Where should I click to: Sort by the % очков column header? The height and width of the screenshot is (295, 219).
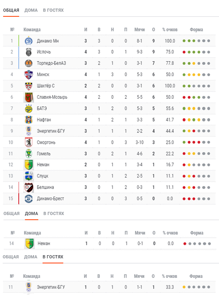tap(170, 29)
